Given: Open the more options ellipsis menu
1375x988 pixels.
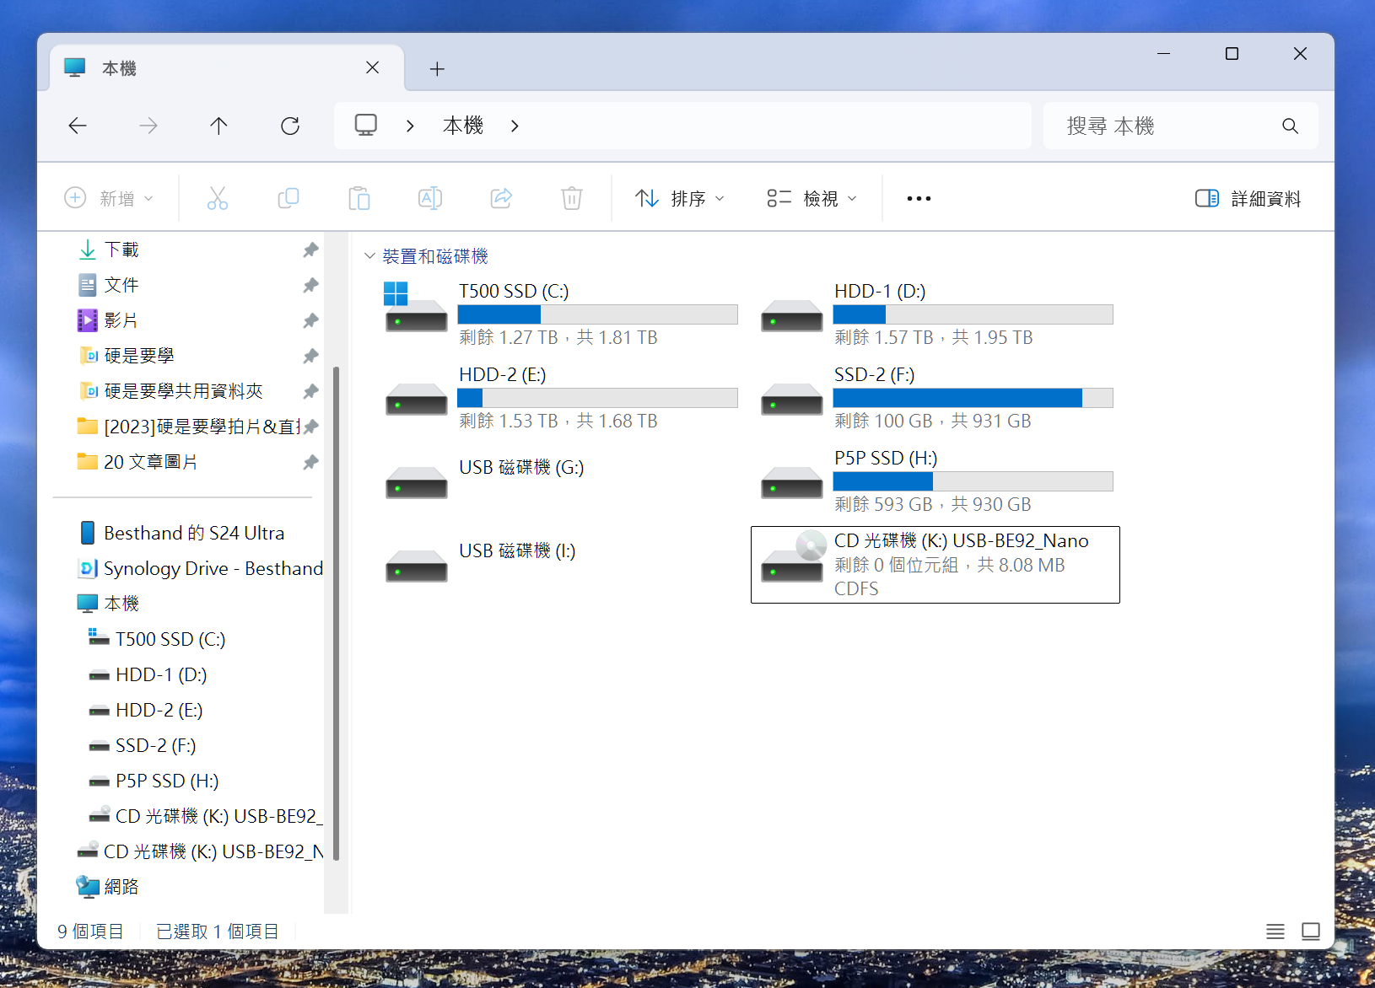Looking at the screenshot, I should click(919, 198).
